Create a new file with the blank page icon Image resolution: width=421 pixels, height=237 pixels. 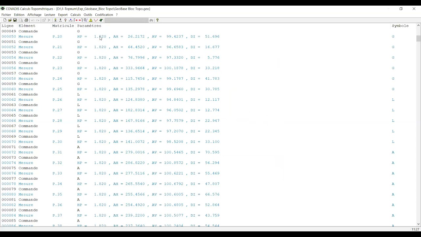coord(5,20)
